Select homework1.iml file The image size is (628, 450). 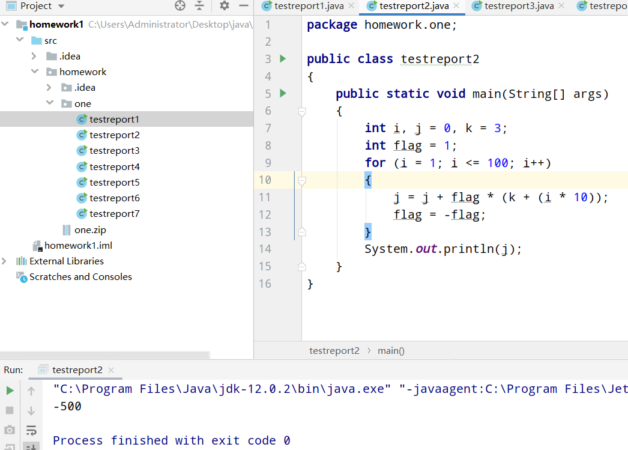(x=78, y=245)
